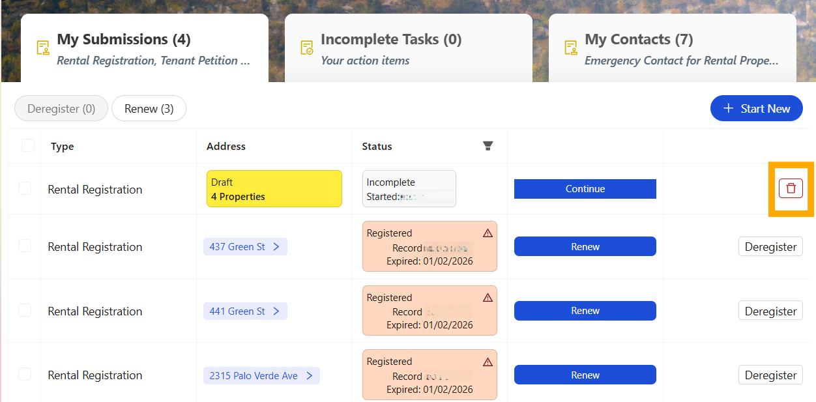Screen dimensions: 816x402
Task: Expand the 2315 Palo Verde Ave address chevron
Action: [309, 376]
